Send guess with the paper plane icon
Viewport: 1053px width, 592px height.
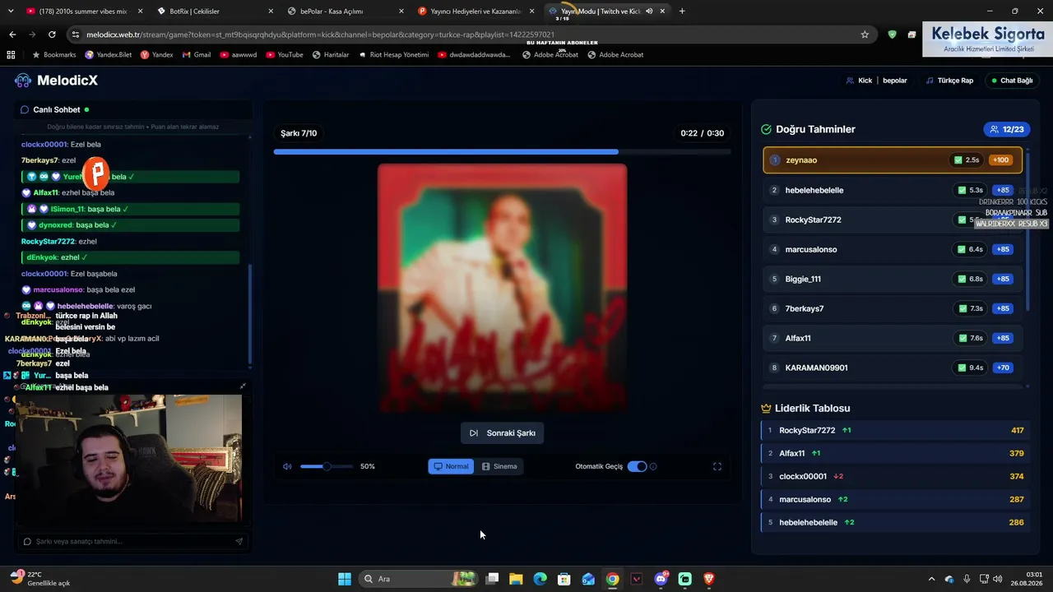[239, 541]
